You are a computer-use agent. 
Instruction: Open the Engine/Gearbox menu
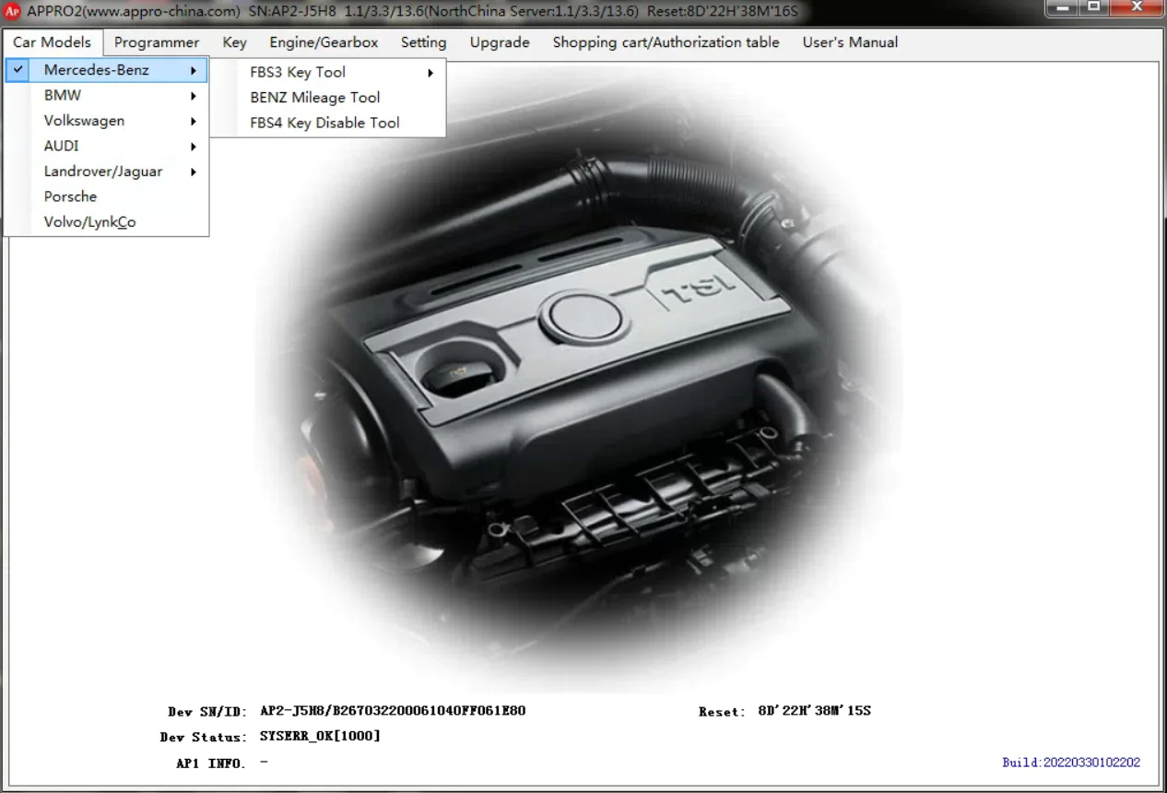(324, 42)
